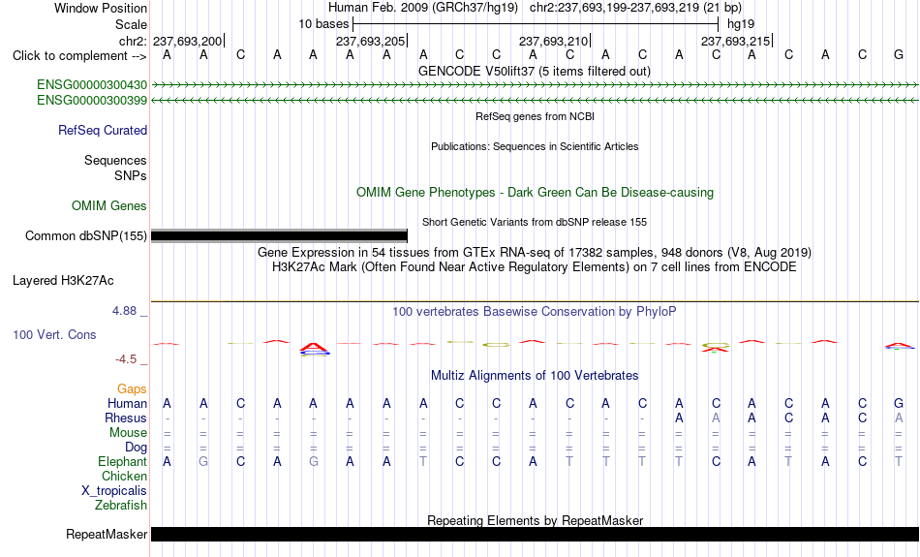
Task: Open 'Repeating Elements by RepeatMasker' track title
Action: 535,520
